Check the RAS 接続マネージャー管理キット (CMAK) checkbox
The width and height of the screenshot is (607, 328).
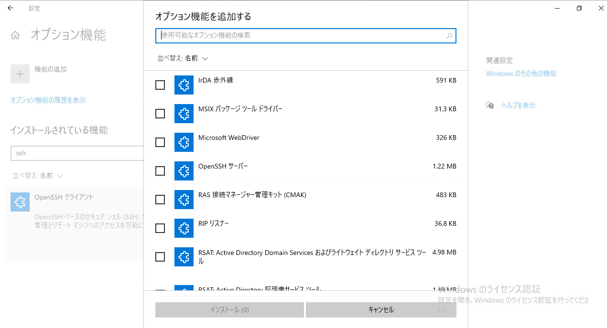click(160, 200)
